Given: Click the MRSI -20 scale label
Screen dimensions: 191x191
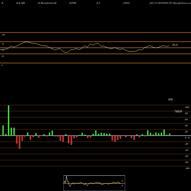Looking at the screenshot, I should click(x=186, y=144).
